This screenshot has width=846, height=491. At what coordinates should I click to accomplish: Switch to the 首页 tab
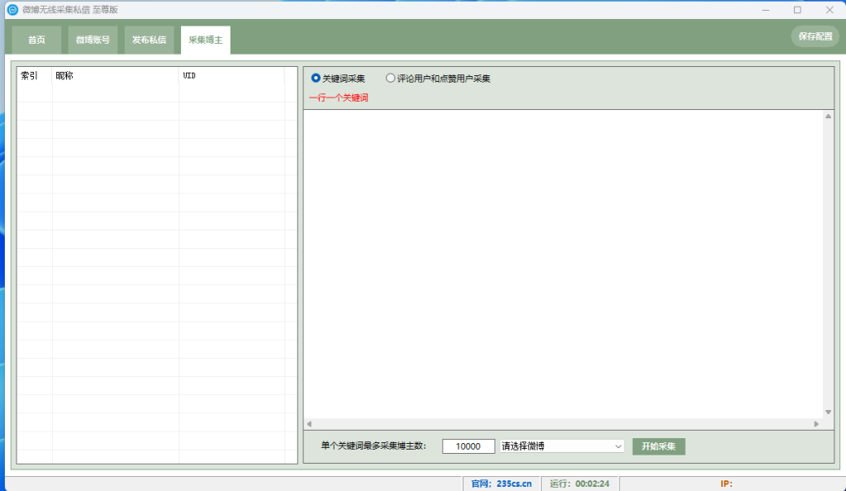[36, 40]
